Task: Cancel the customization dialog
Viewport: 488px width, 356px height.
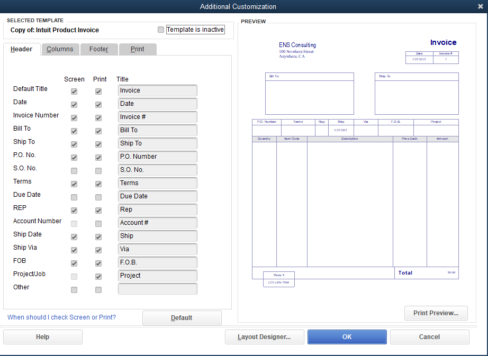Action: click(429, 337)
